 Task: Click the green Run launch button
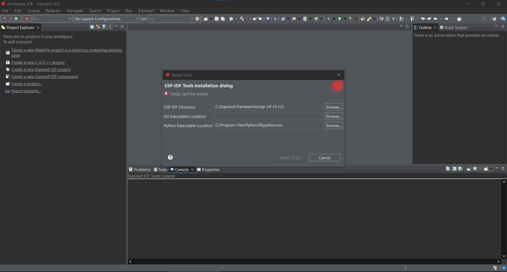pos(16,19)
